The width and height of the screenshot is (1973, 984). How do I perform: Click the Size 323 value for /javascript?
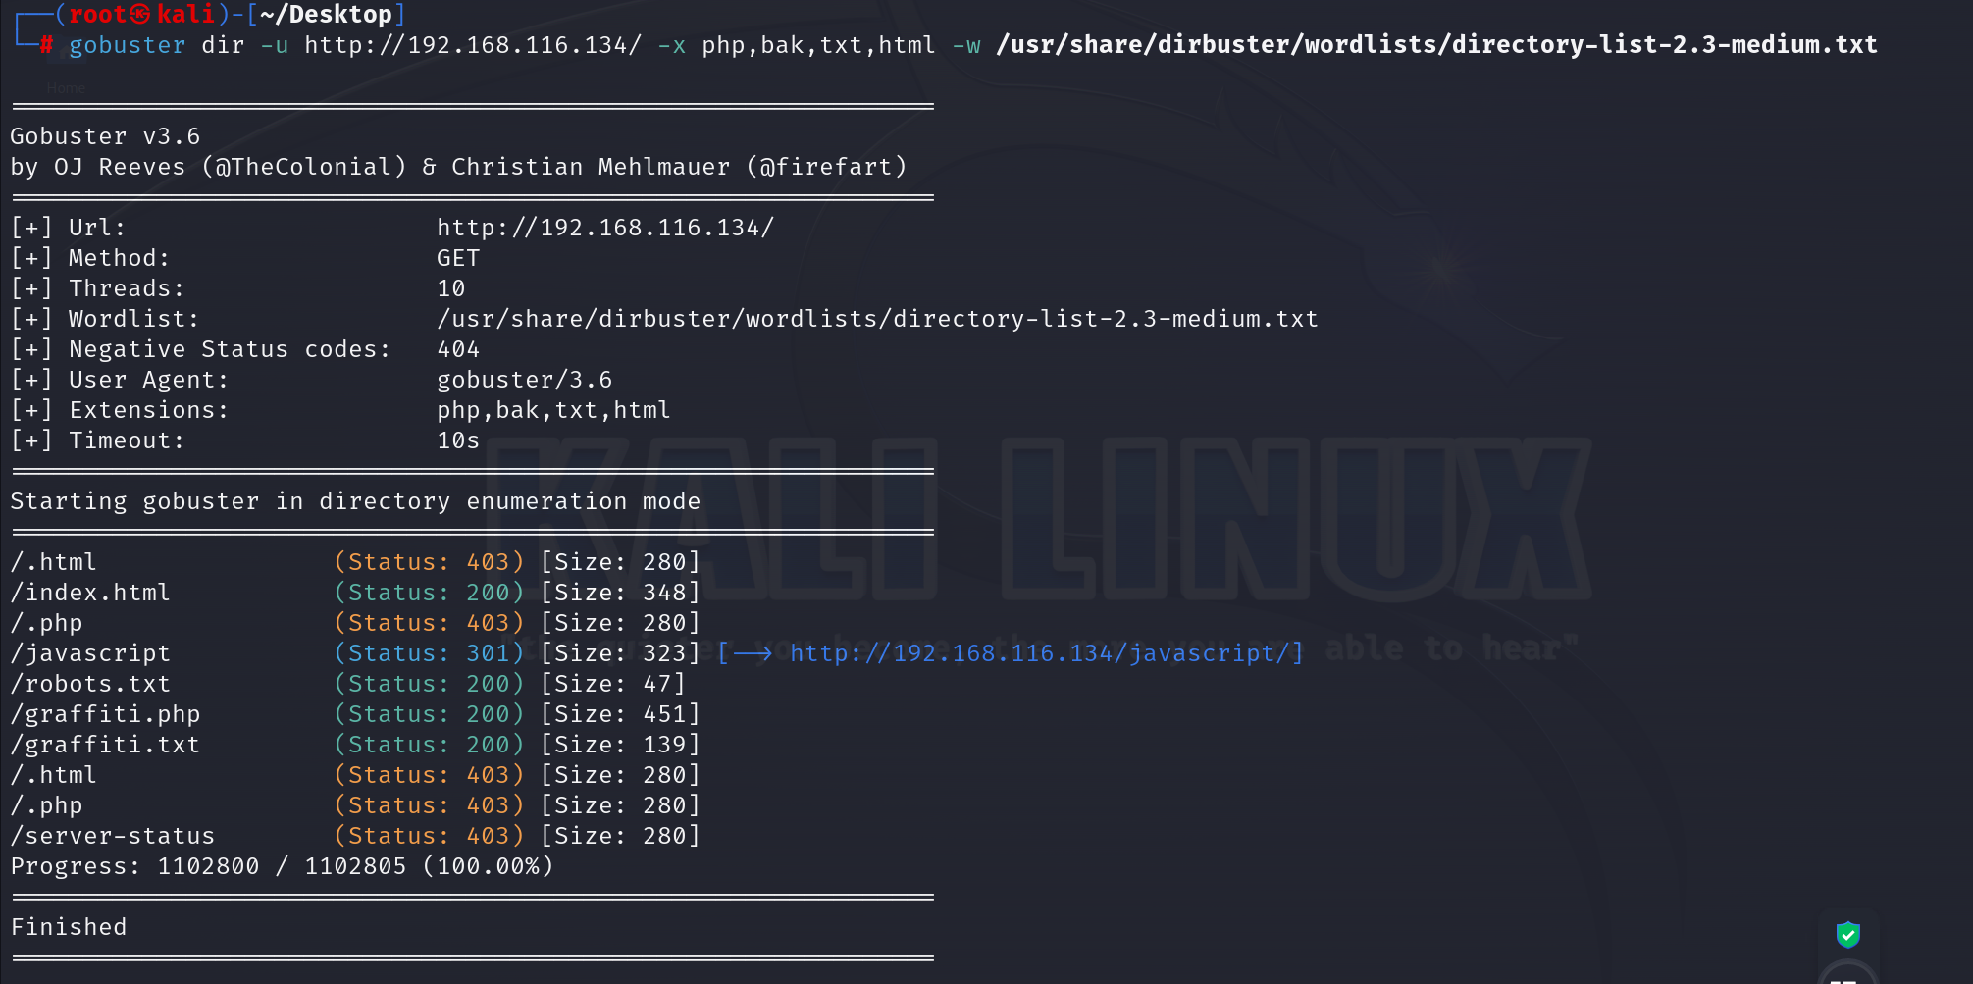click(x=620, y=653)
